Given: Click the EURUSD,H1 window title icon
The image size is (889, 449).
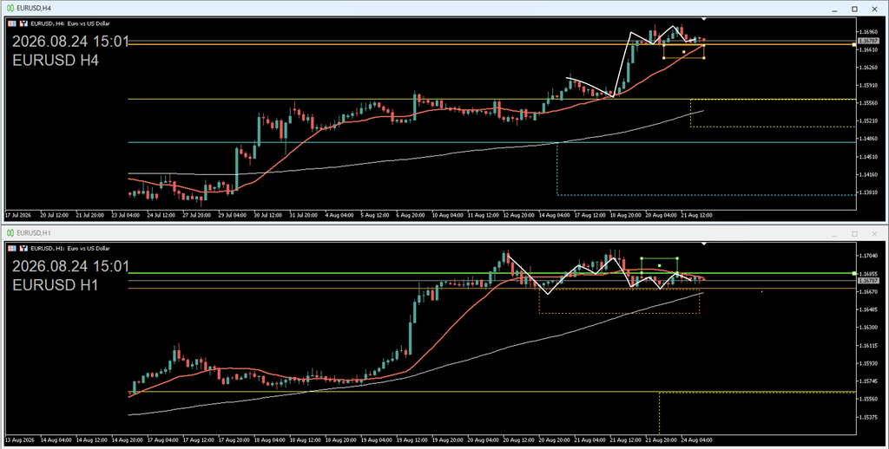Looking at the screenshot, I should click(x=10, y=232).
